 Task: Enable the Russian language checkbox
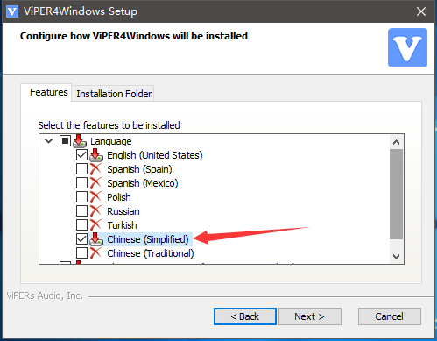(x=81, y=211)
